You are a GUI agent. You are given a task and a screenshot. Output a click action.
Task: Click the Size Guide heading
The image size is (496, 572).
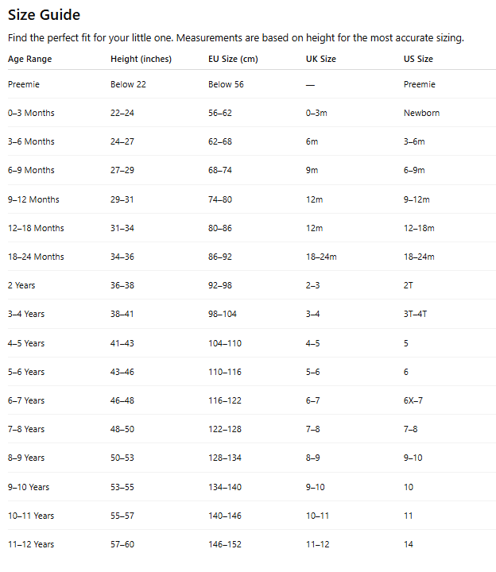click(44, 15)
